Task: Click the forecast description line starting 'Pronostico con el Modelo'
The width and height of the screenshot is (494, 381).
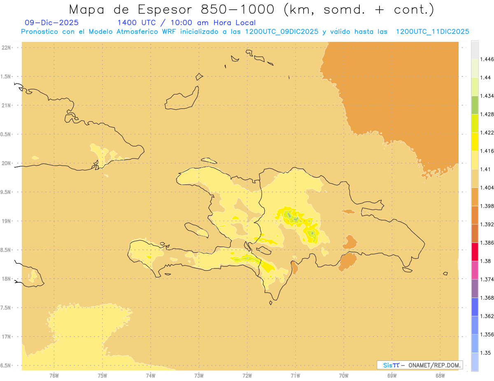Action: click(x=245, y=32)
